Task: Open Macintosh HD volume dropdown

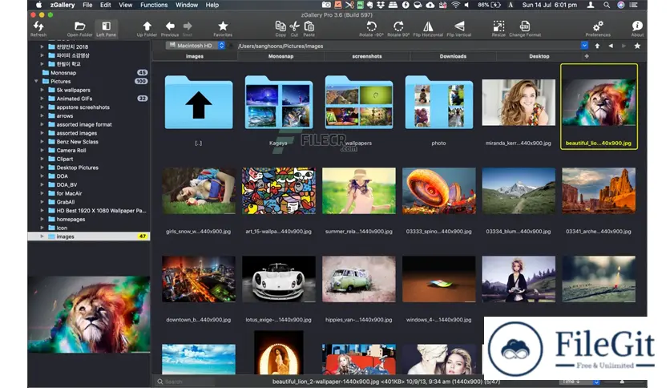Action: pos(196,46)
